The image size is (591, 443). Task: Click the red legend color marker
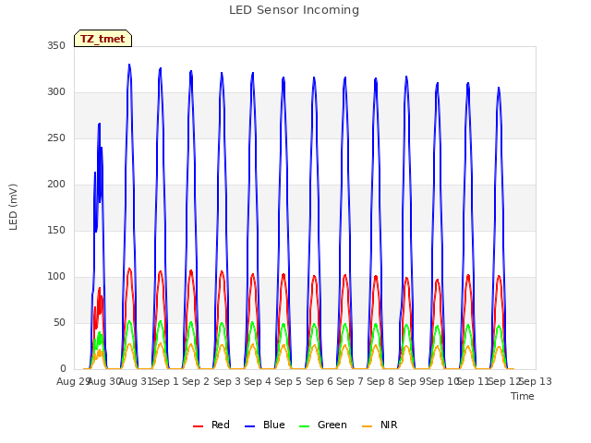click(198, 426)
